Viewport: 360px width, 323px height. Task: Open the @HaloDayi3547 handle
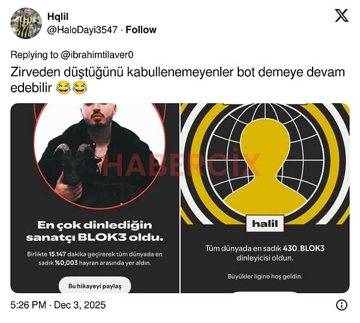tap(82, 30)
